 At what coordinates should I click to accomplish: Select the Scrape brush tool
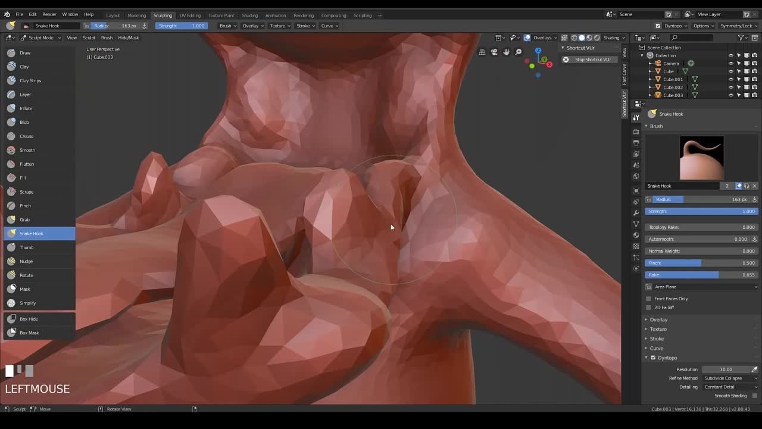point(39,192)
